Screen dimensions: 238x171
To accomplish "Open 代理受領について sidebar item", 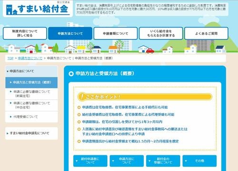I will [x=31, y=117].
